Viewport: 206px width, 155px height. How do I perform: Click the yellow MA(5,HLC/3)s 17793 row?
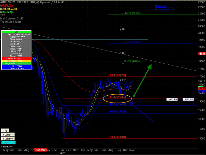point(16,61)
